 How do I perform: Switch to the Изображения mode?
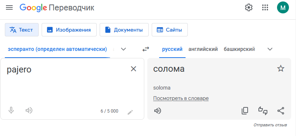click(69, 30)
